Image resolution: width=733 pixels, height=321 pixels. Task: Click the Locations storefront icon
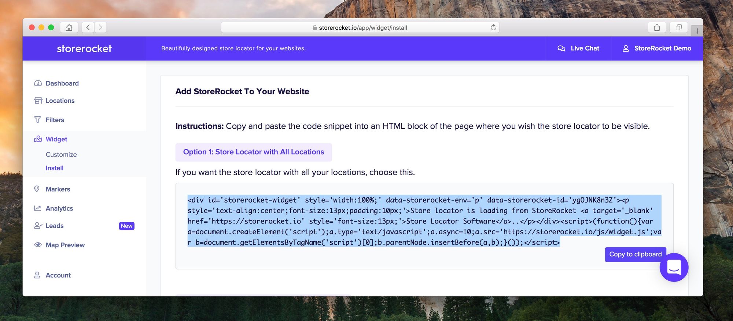(x=38, y=101)
